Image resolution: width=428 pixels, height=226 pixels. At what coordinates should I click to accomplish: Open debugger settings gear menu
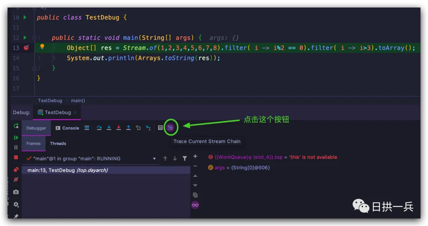click(16, 204)
